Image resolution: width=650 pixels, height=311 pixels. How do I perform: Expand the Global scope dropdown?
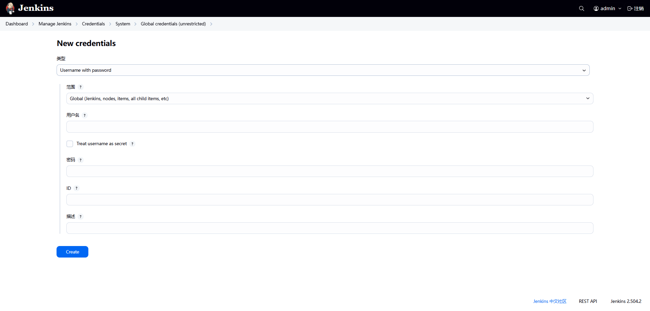click(329, 98)
